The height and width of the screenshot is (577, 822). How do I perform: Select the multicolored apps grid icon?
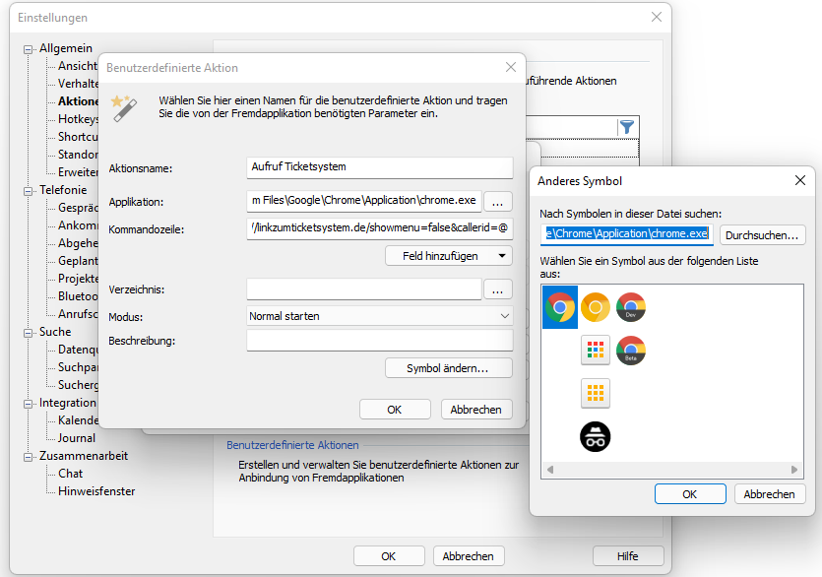pos(595,350)
